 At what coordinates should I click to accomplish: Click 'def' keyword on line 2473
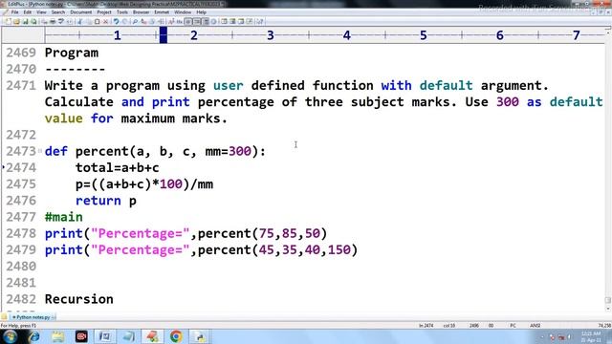tap(56, 151)
